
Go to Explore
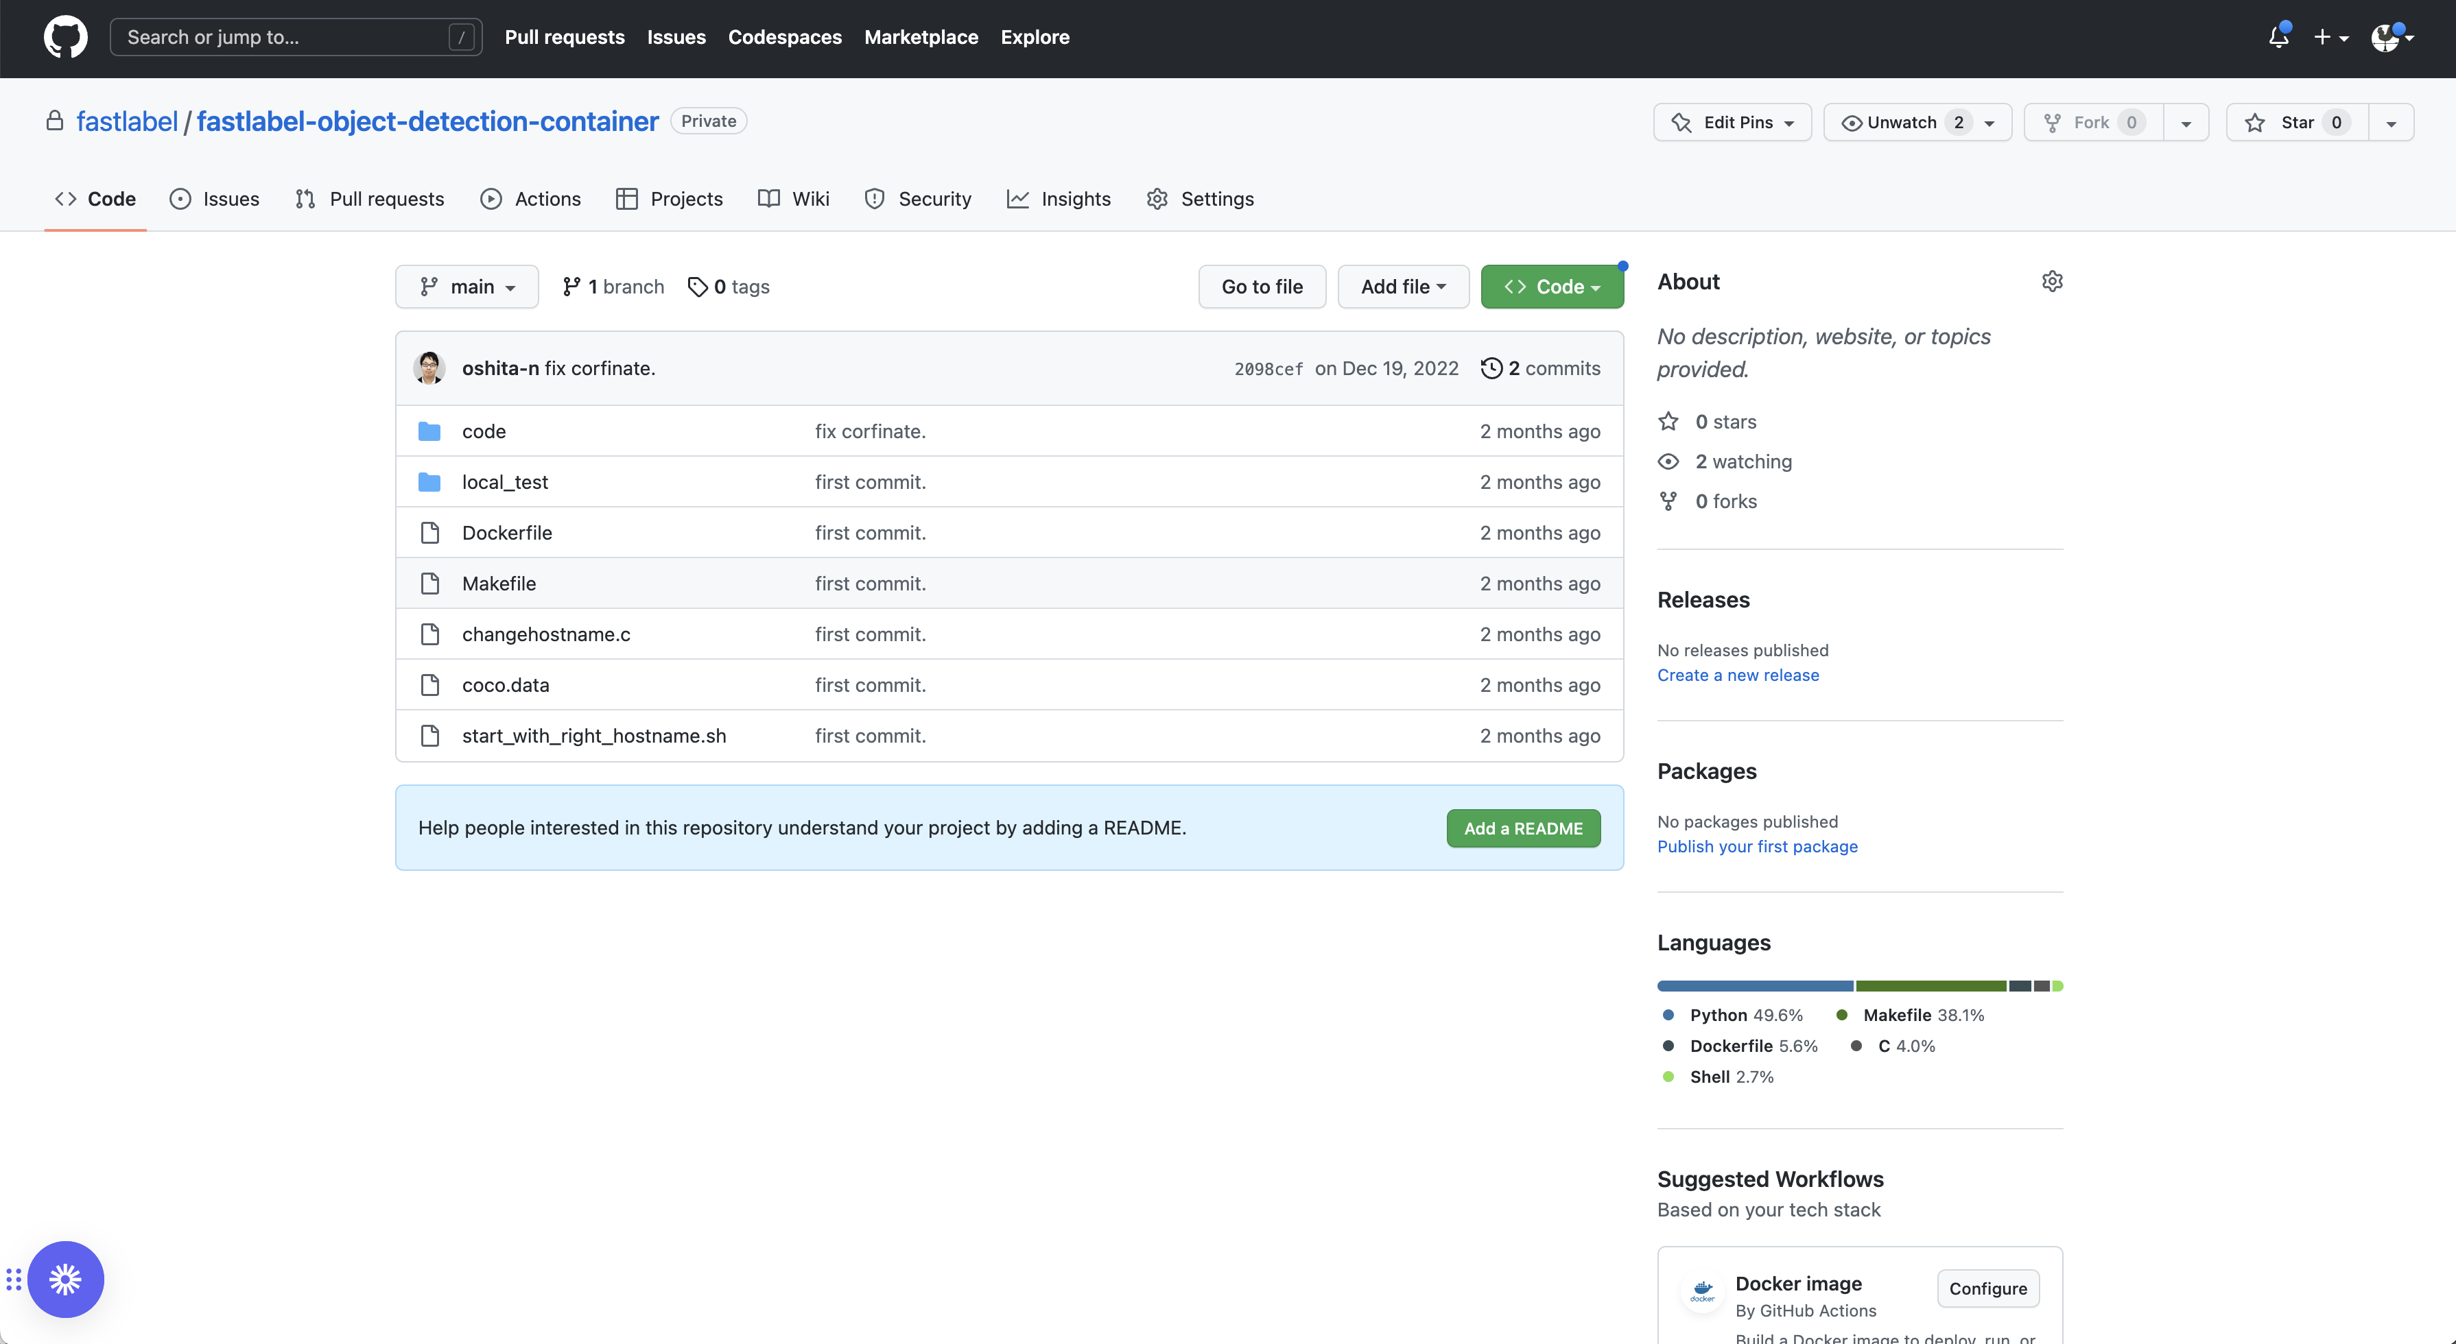1035,37
